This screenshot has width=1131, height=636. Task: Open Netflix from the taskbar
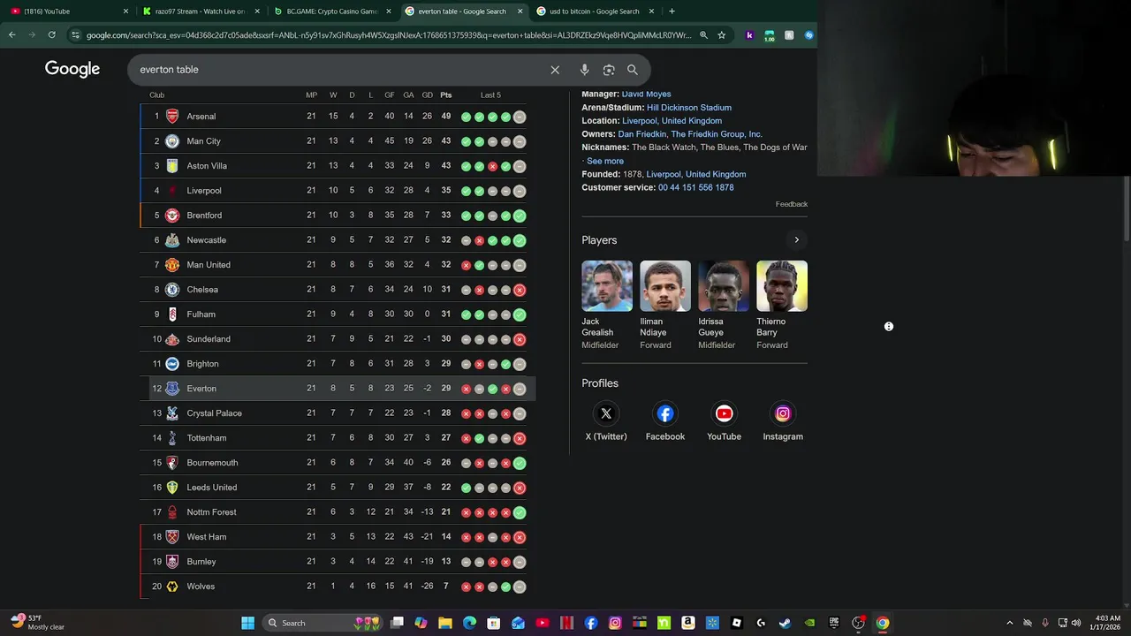point(567,623)
